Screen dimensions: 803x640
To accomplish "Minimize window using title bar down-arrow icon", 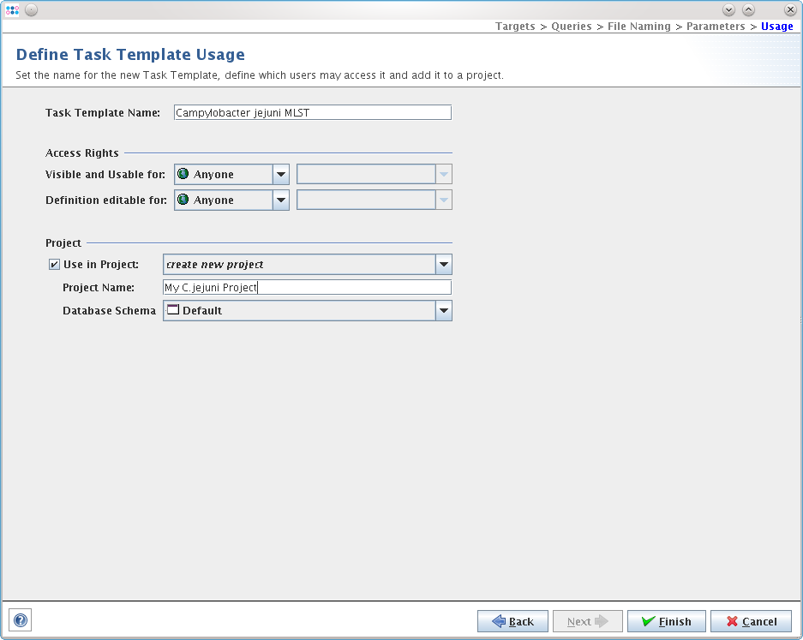I will 729,9.
